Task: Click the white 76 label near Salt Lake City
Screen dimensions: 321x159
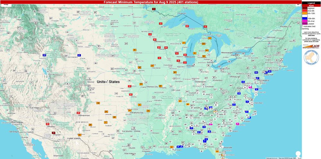Action: click(x=48, y=71)
